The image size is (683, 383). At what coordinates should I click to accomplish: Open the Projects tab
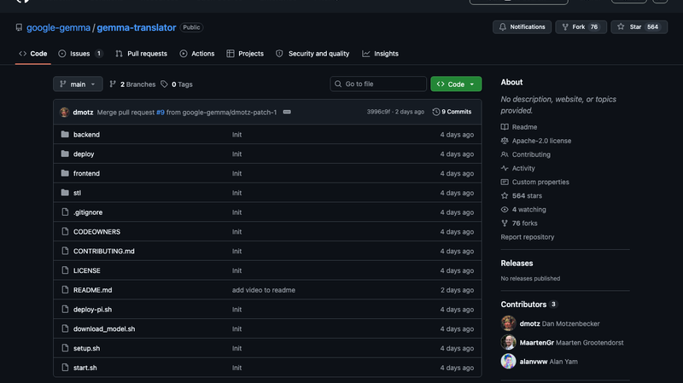pos(245,54)
